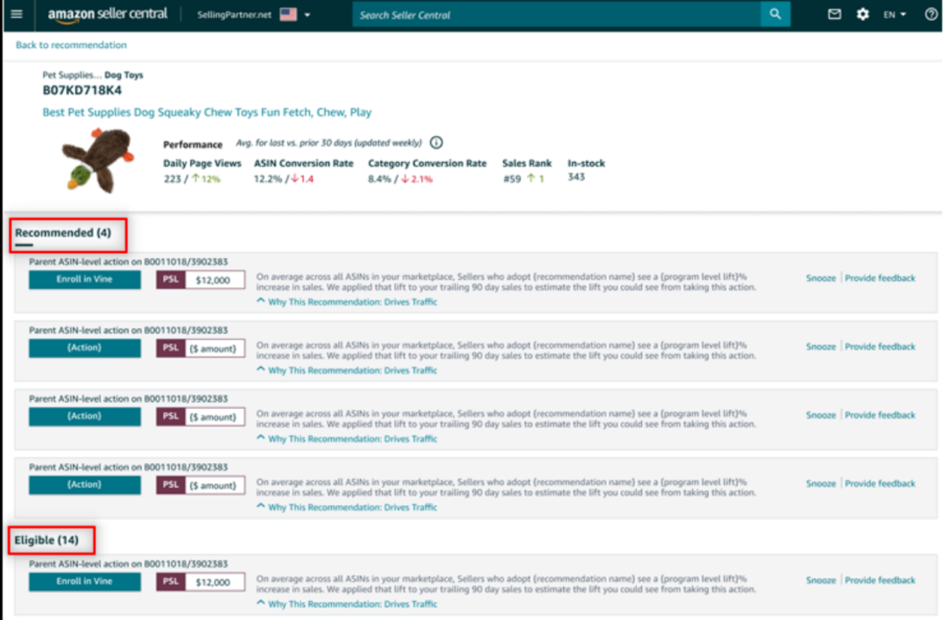Collapse Why This Recommendation in first Recommended row
Image resolution: width=946 pixels, height=620 pixels.
(x=347, y=301)
